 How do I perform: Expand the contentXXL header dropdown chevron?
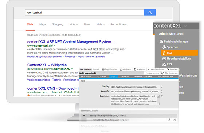(185, 26)
